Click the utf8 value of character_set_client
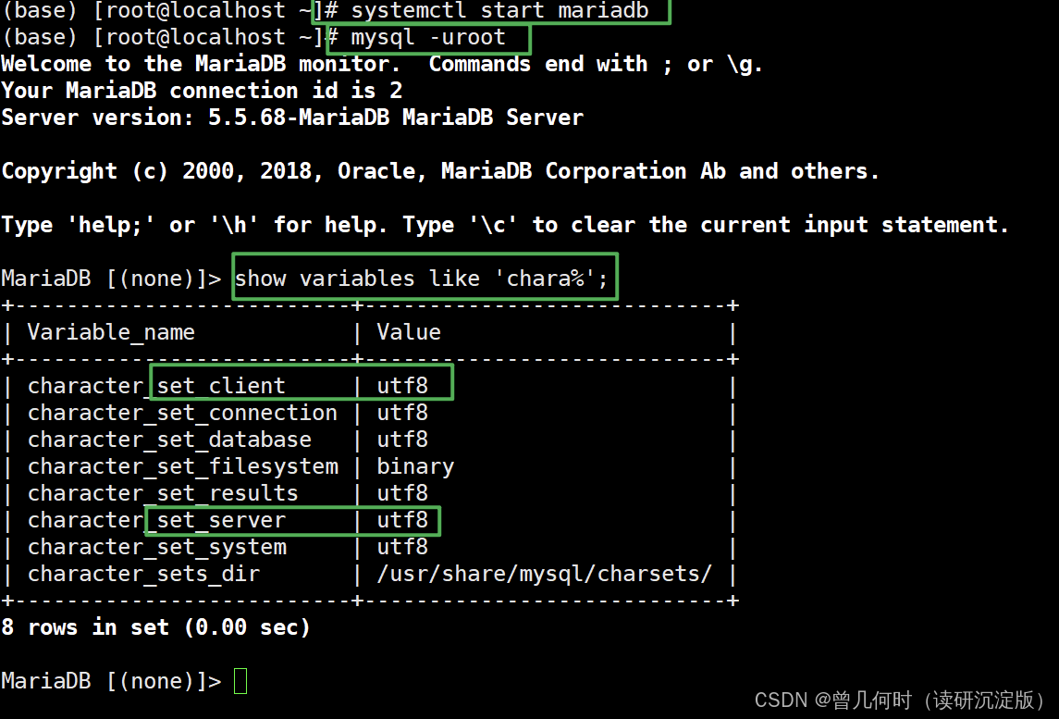This screenshot has height=719, width=1059. [x=401, y=386]
